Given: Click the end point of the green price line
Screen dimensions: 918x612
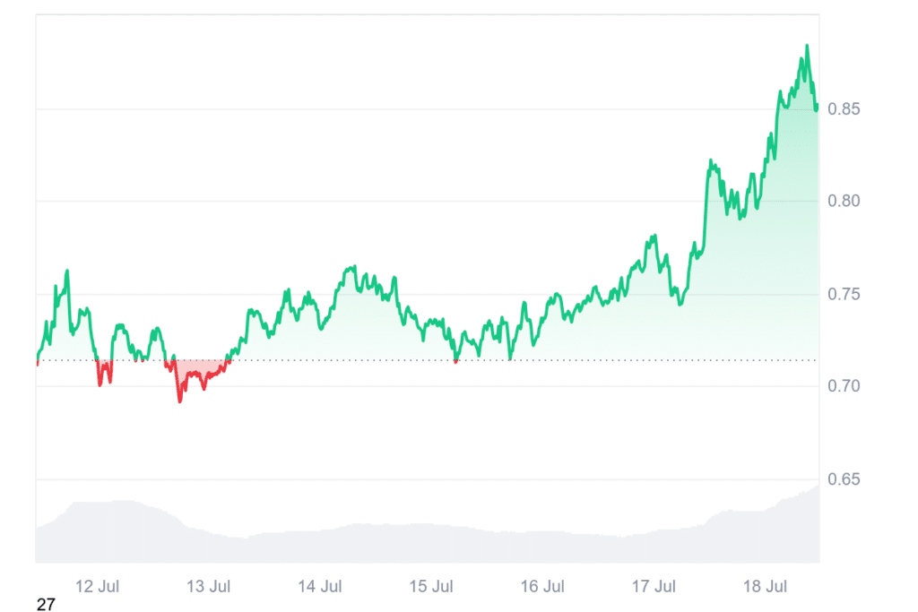Looking at the screenshot, I should tap(817, 108).
